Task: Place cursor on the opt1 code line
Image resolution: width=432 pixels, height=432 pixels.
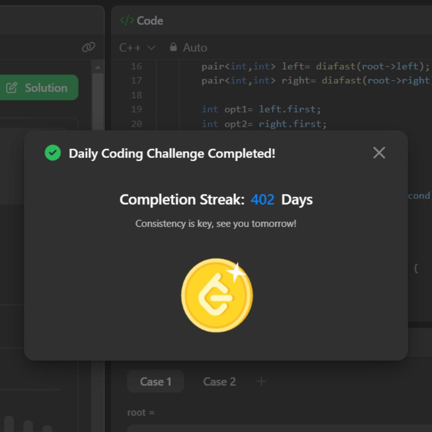Action: click(x=261, y=109)
